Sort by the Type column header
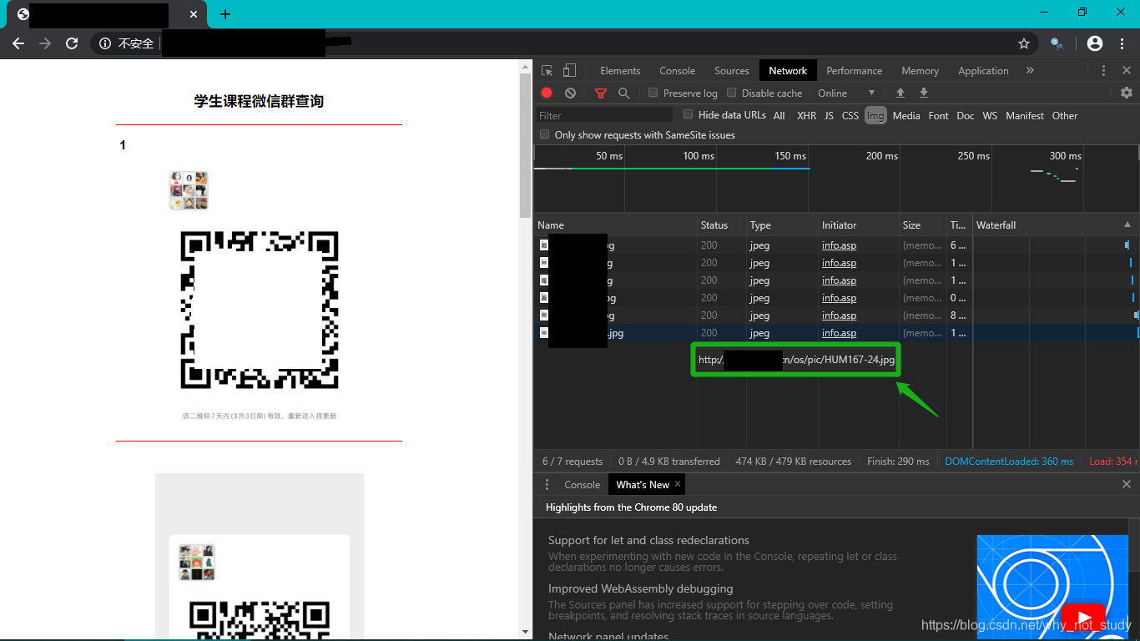Image resolution: width=1140 pixels, height=641 pixels. pos(780,225)
